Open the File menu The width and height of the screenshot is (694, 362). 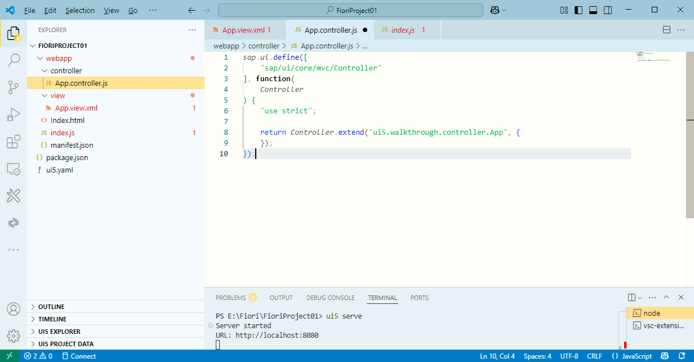coord(30,10)
